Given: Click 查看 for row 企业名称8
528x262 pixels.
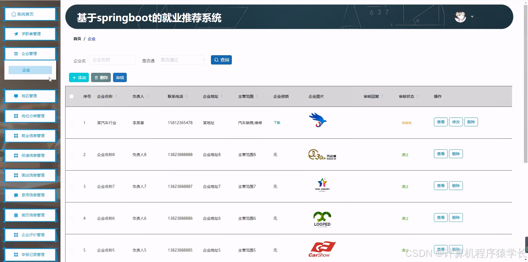Looking at the screenshot, I should pos(441,154).
